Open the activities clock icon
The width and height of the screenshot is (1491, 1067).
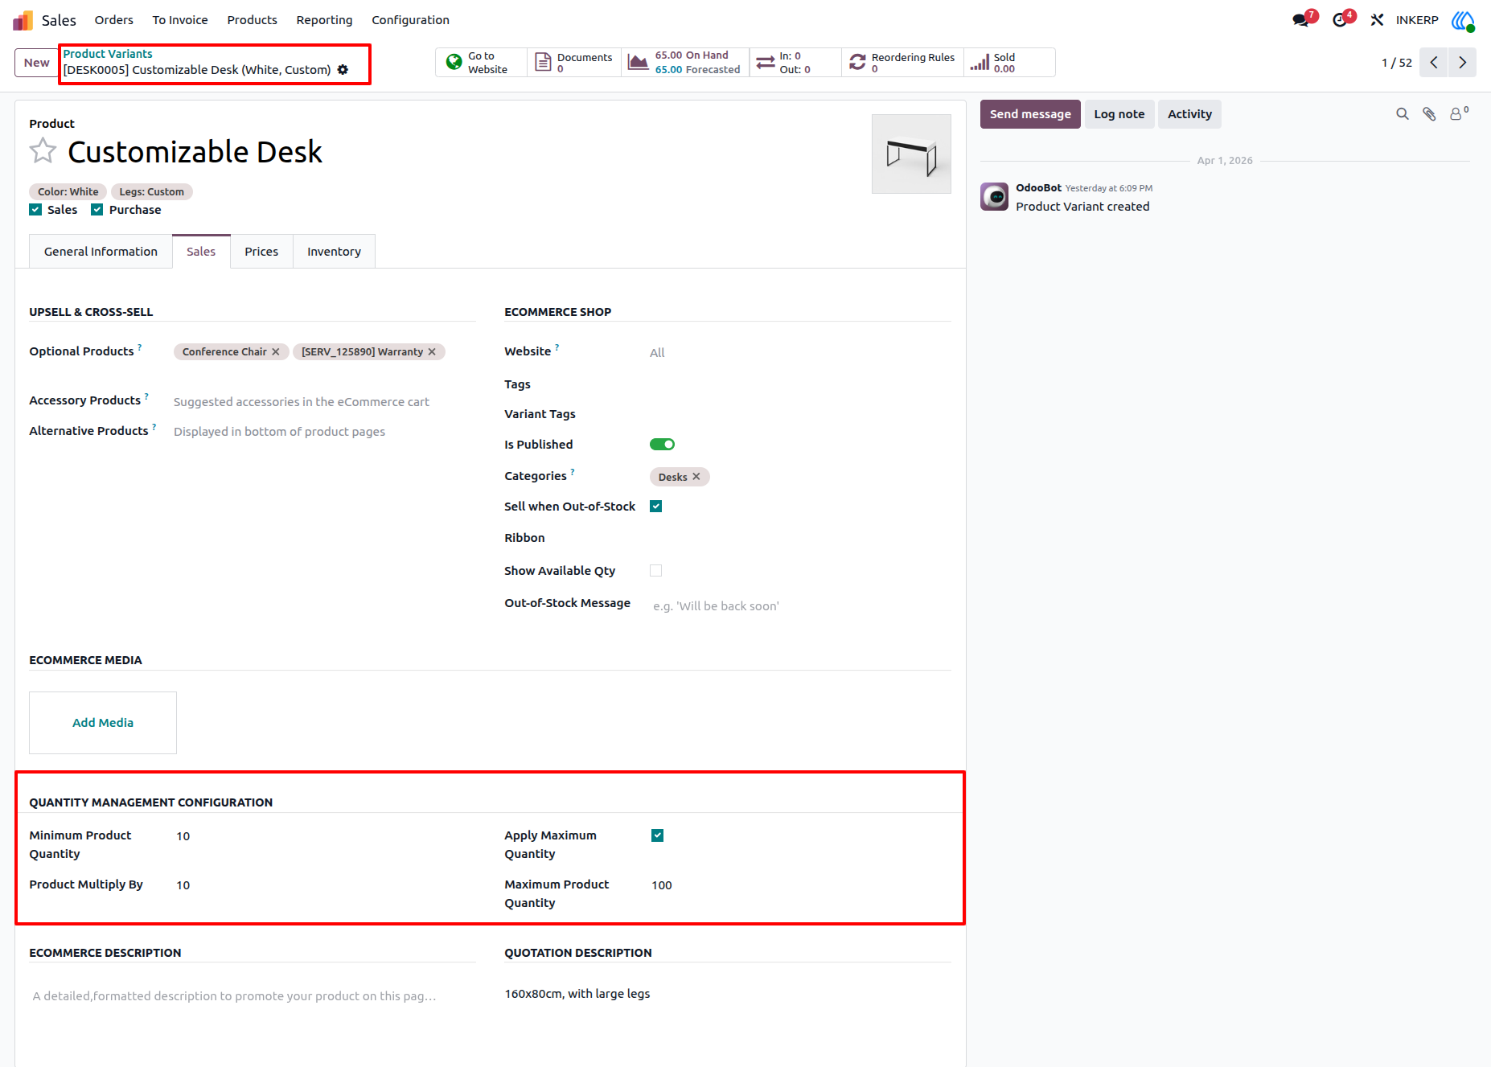tap(1341, 20)
